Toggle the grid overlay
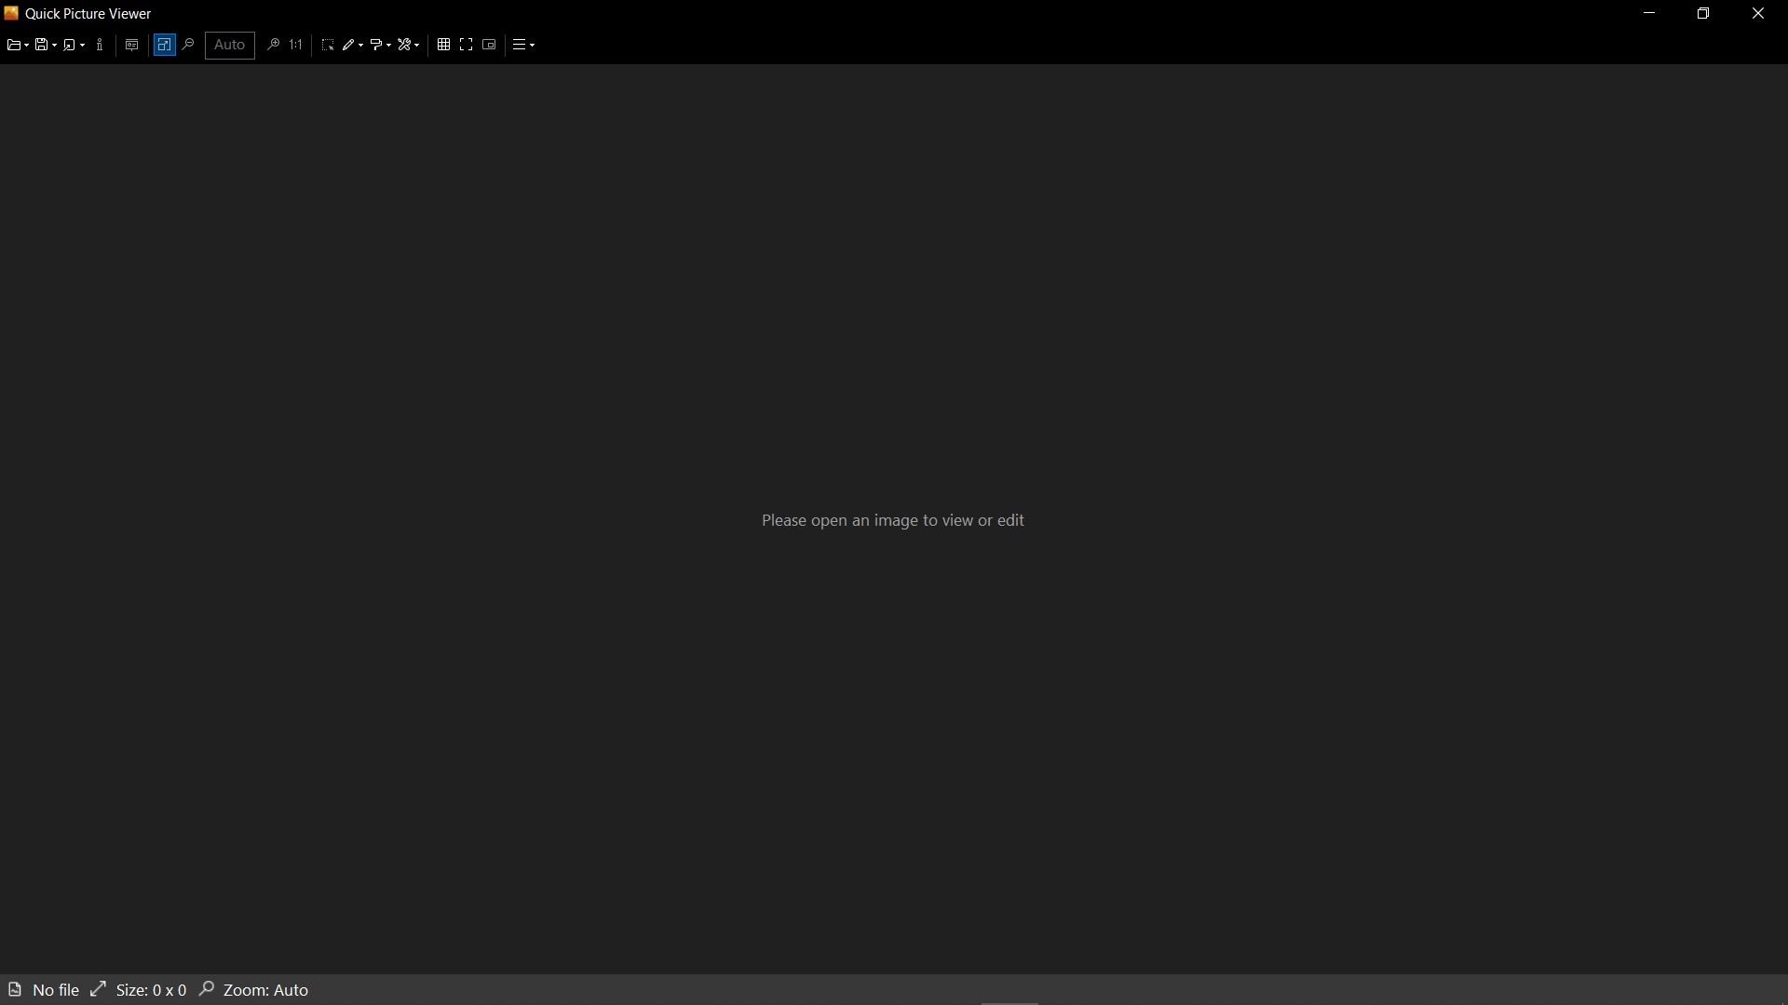Screen dimensions: 1788x1005 click(x=444, y=45)
